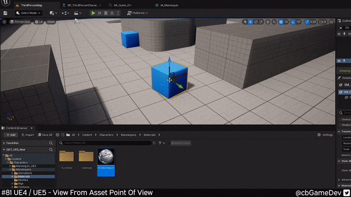Viewport: 351px width, 197px height.
Task: Change grid snap value 10
Action: click(286, 21)
